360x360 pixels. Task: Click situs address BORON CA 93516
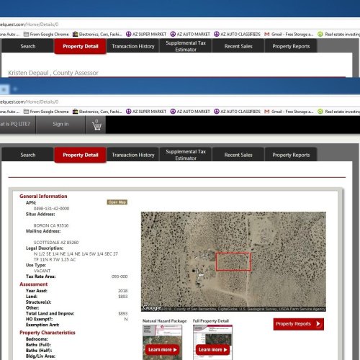[x=51, y=225]
